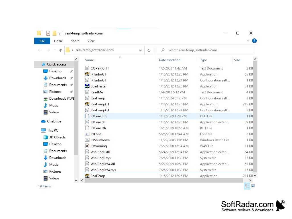Select the RTCore.dll file icon

pos(87,122)
